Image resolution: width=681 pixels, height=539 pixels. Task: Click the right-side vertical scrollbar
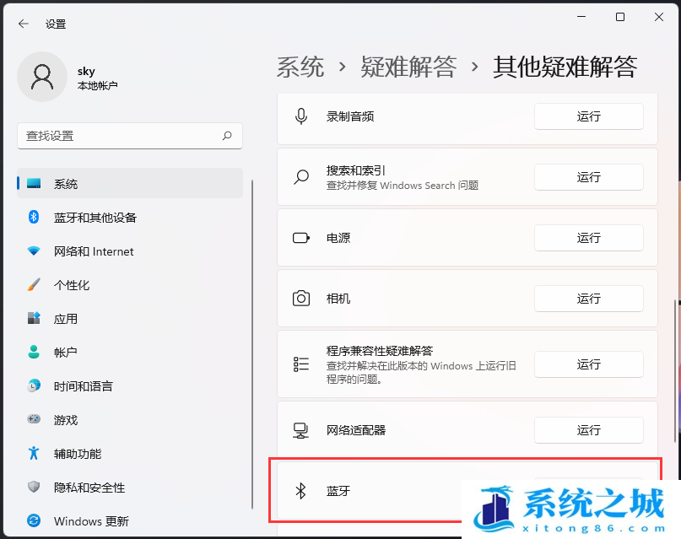(x=673, y=371)
